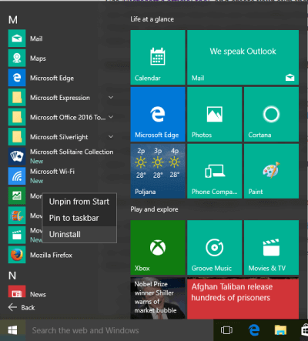Open Microsoft Office 2016 Tools folder icon
The image size is (308, 341).
point(17,117)
